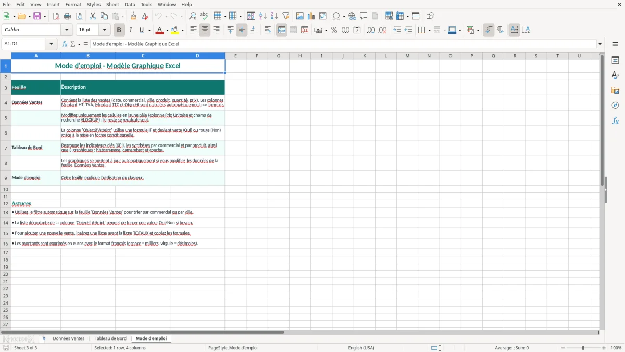Open Find and Replace
The height and width of the screenshot is (352, 625).
193,16
